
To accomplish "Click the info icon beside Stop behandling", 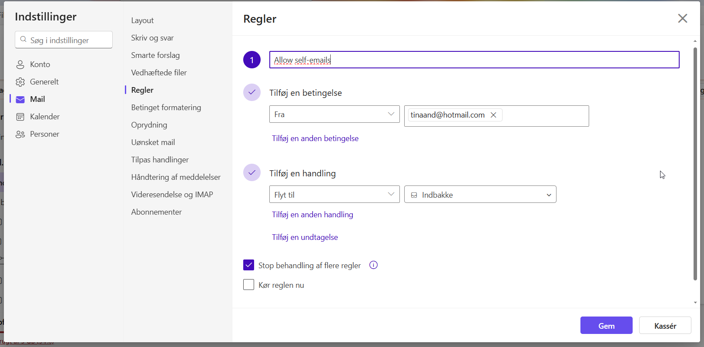I will 373,265.
